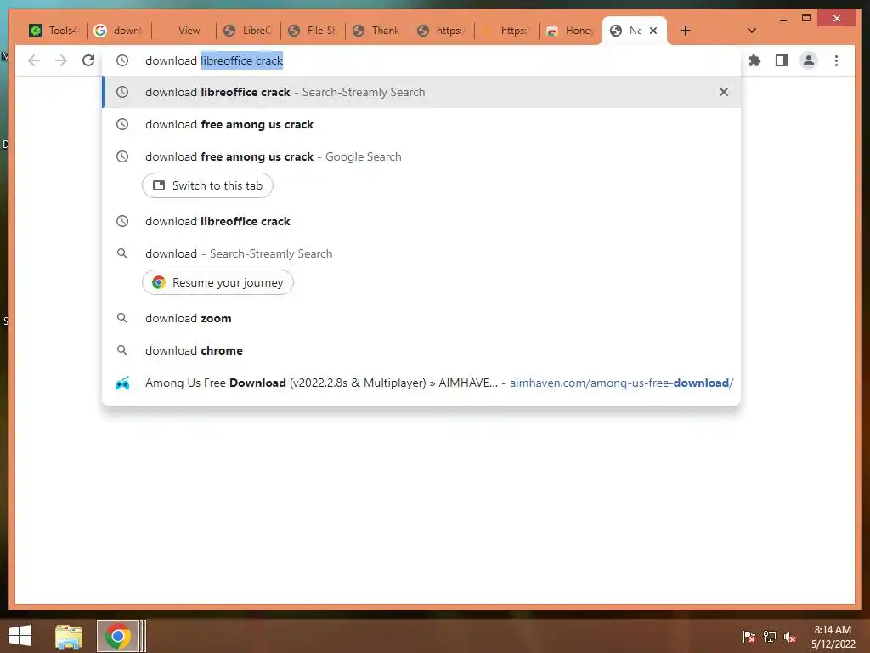Viewport: 870px width, 653px height.
Task: Close the active New Tab tab
Action: (653, 31)
